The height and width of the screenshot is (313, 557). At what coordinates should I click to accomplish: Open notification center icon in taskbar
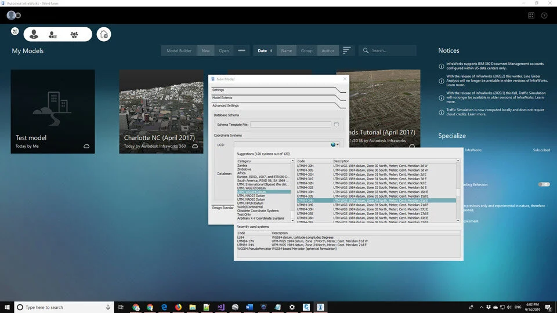[548, 307]
